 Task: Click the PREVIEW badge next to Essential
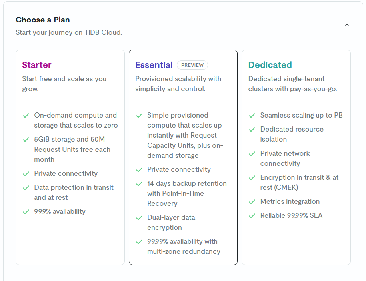[x=192, y=65]
